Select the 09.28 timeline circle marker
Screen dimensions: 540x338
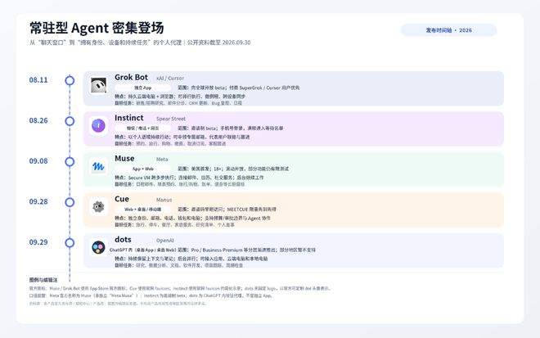[x=70, y=202]
